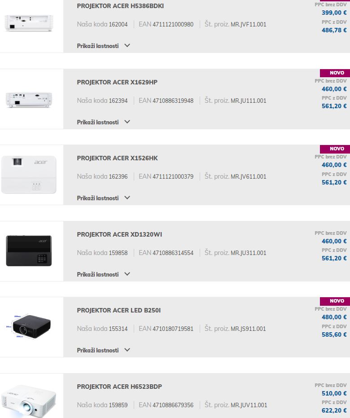Open the Acer X1629HP product image
The height and width of the screenshot is (418, 350).
(29, 100)
